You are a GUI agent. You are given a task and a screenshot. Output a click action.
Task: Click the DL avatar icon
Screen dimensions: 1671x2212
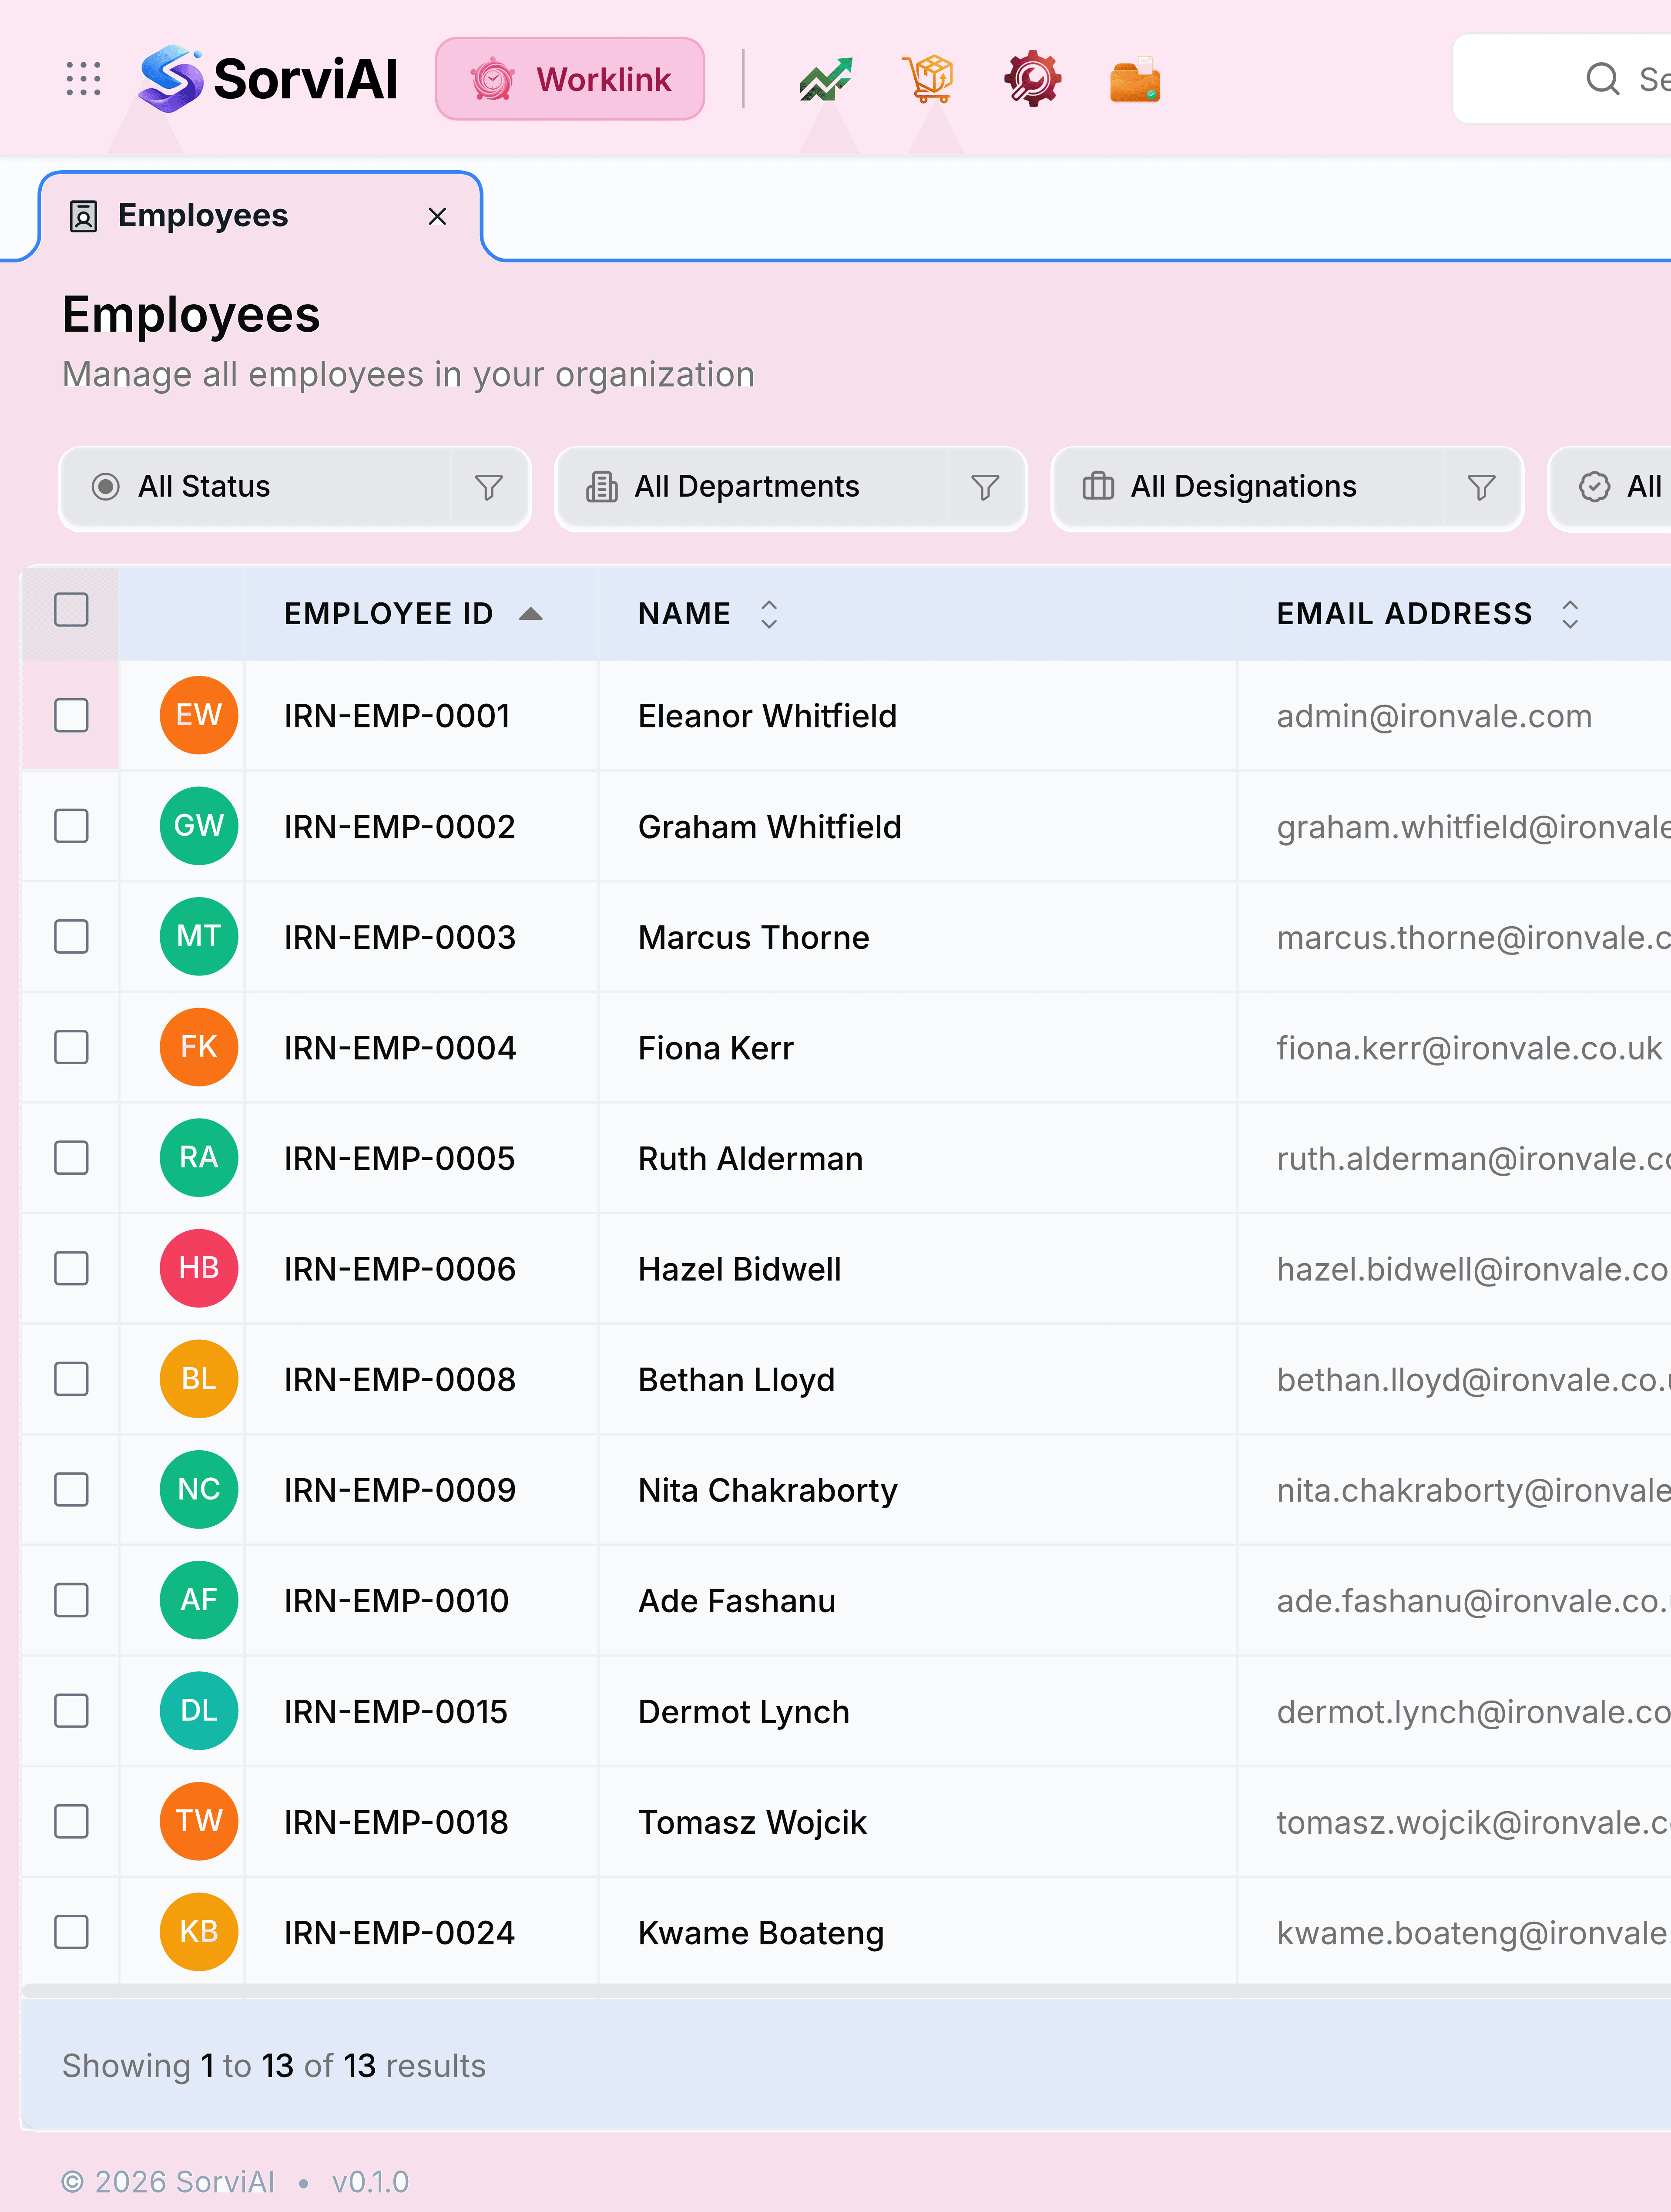[x=199, y=1711]
